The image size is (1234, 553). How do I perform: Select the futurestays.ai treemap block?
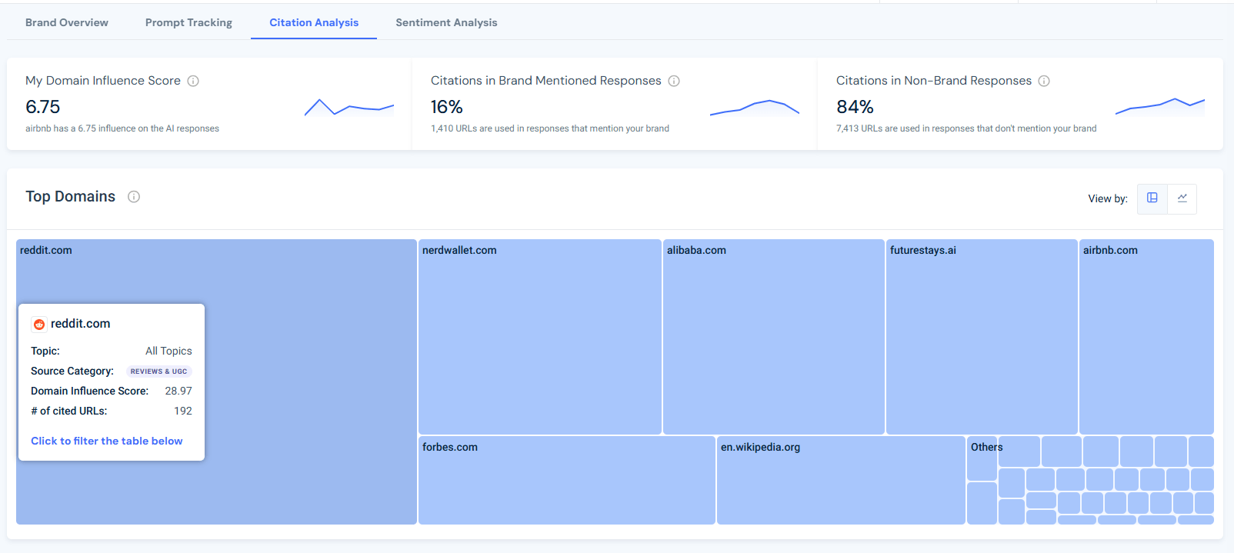pos(982,337)
